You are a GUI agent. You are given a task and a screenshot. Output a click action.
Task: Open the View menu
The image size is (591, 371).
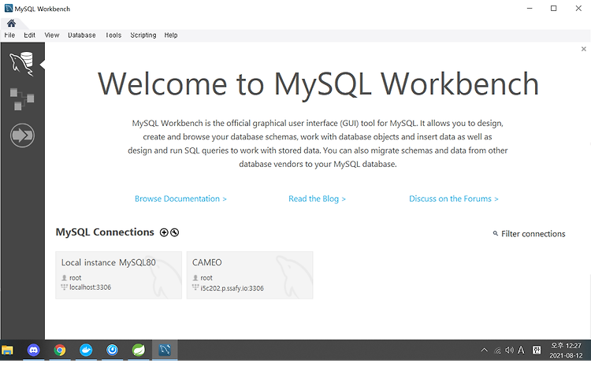point(52,35)
